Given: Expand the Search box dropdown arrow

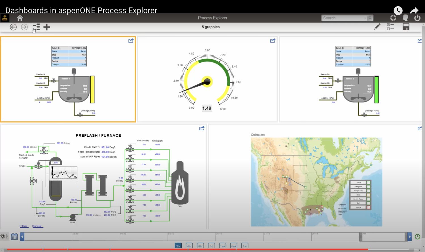Looking at the screenshot, I should pyautogui.click(x=365, y=18).
